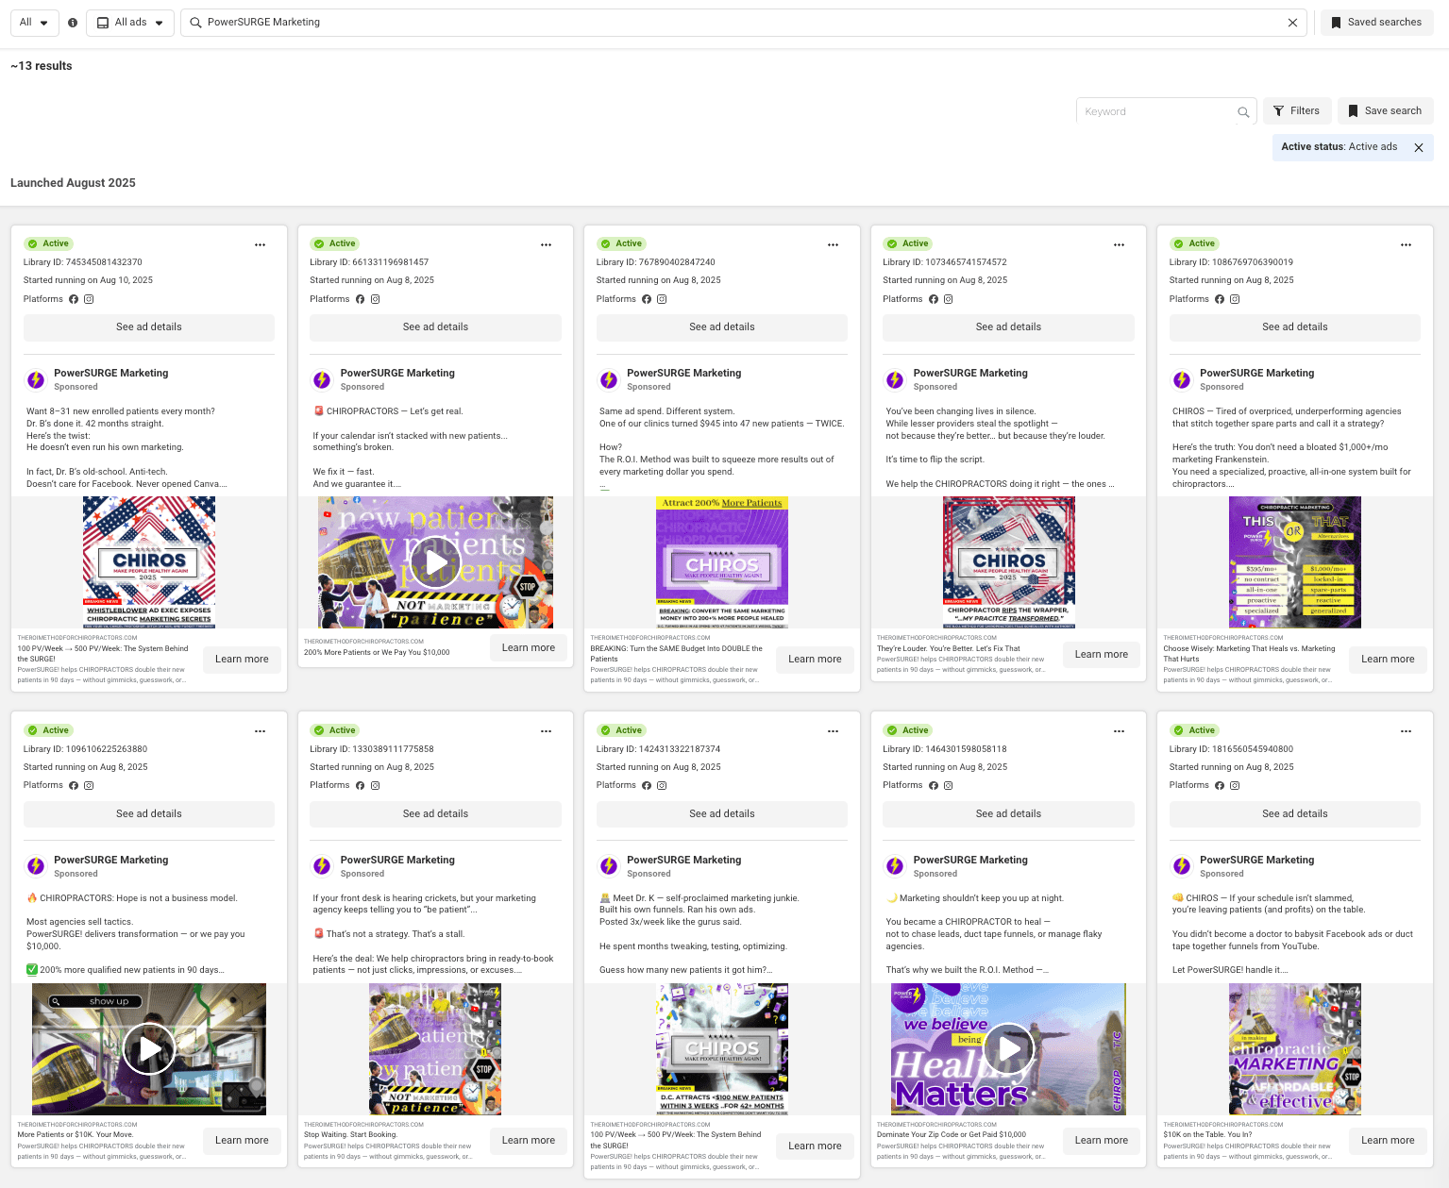Open three-dot menu on ad 1464301598058118
The image size is (1449, 1188).
[1119, 731]
